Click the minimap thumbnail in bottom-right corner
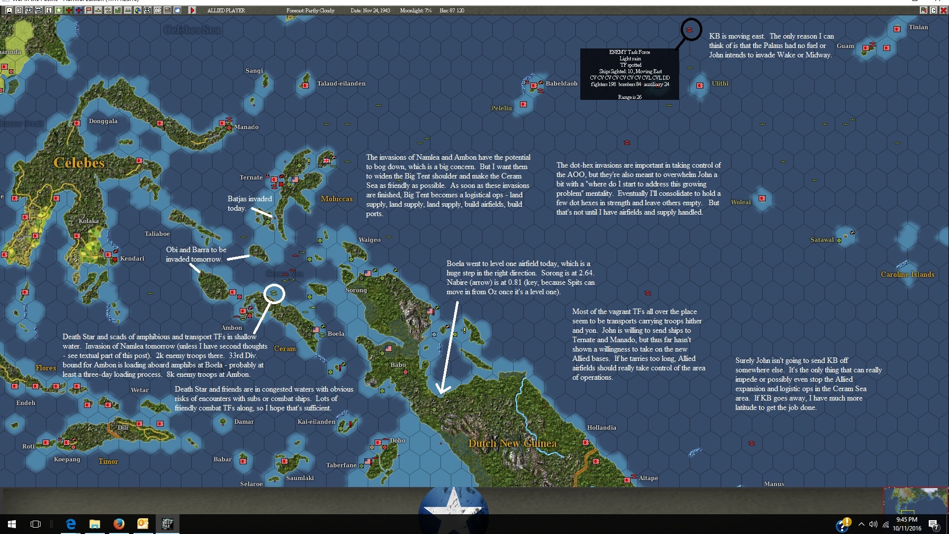The image size is (949, 534). (915, 500)
